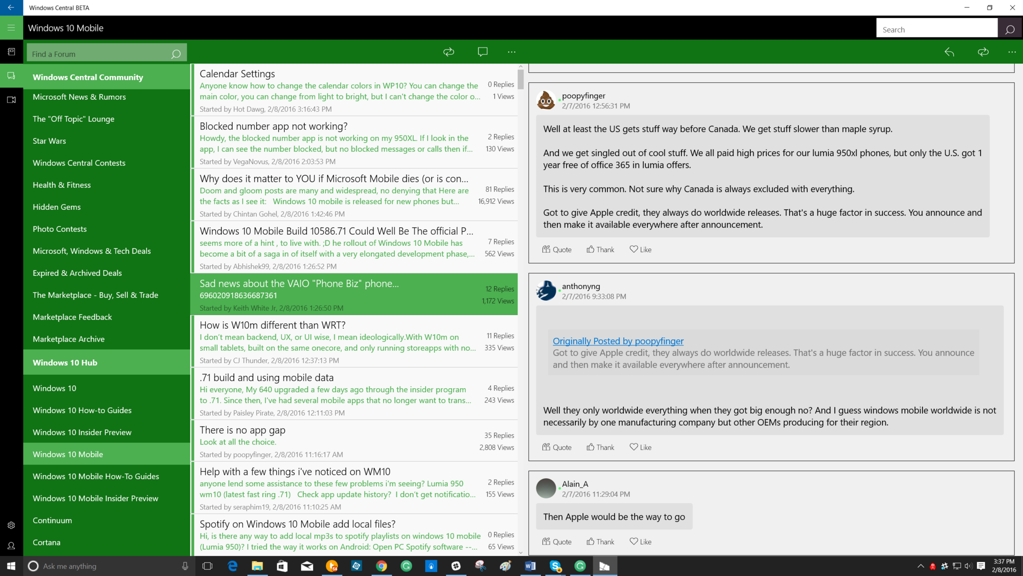The height and width of the screenshot is (576, 1023).
Task: Click the news articles sidebar icon
Action: [x=11, y=52]
